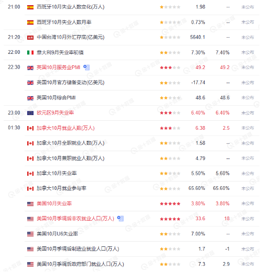Click the US flag beside 美国10月季调后政府部门就业人口
The image size is (261, 272).
click(30, 264)
